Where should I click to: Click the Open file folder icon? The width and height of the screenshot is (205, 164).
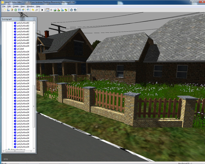click(x=8, y=10)
